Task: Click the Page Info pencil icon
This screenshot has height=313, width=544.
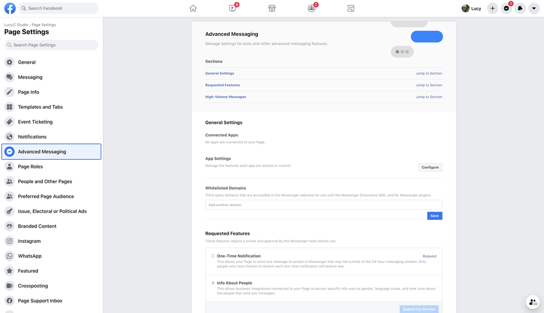Action: click(x=9, y=92)
